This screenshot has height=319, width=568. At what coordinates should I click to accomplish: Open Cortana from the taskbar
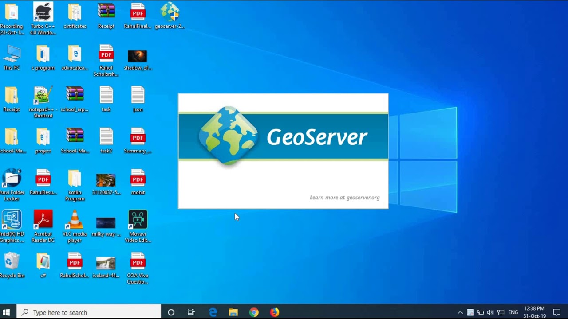171,312
